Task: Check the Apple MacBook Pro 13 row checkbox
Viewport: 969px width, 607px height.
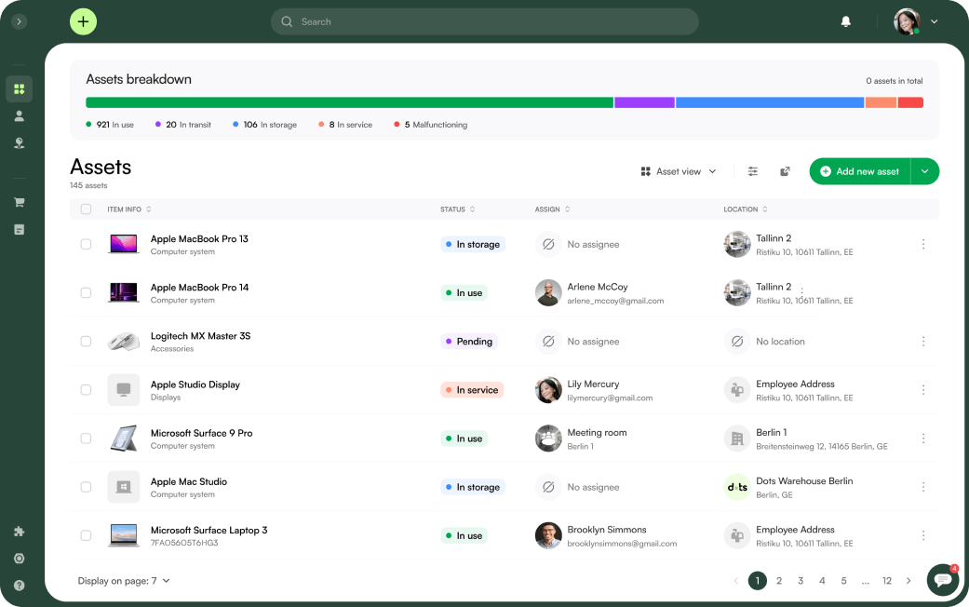Action: [x=86, y=244]
